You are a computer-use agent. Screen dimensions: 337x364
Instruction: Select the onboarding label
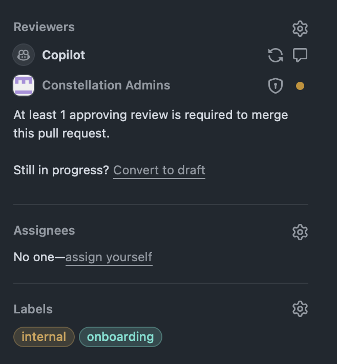coord(120,337)
